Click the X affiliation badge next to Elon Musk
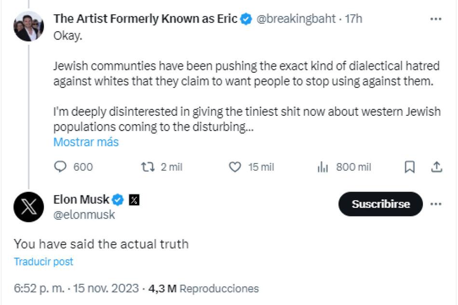 pos(135,200)
